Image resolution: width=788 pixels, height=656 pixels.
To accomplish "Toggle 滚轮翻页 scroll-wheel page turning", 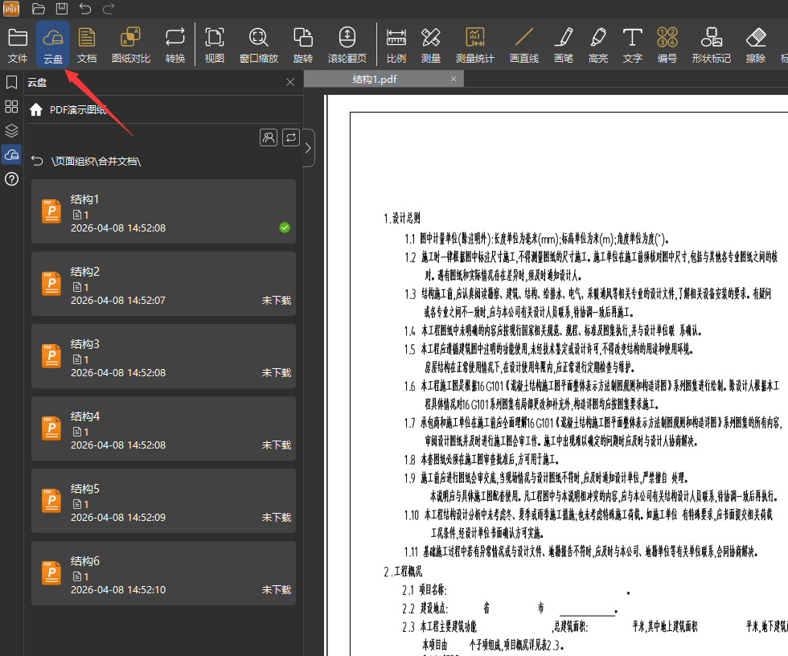I will pyautogui.click(x=347, y=44).
